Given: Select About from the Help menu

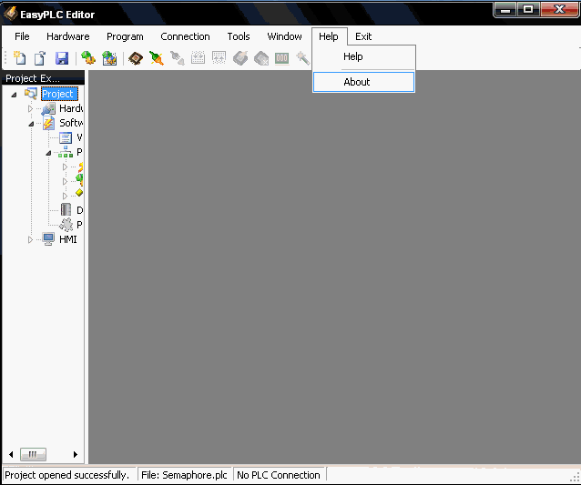Looking at the screenshot, I should 357,82.
